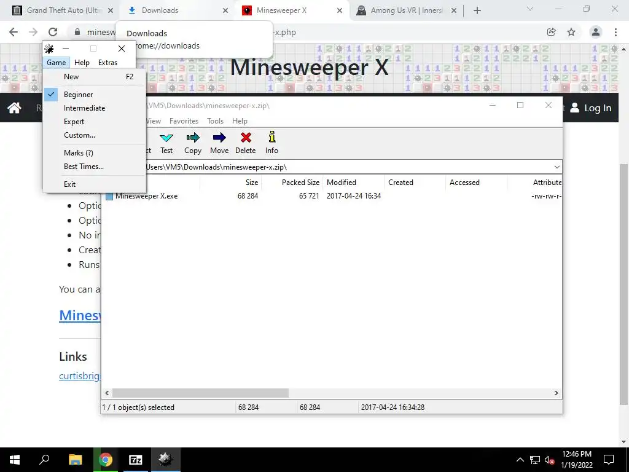629x472 pixels.
Task: Open 7-Zip Help menu
Action: coord(240,121)
